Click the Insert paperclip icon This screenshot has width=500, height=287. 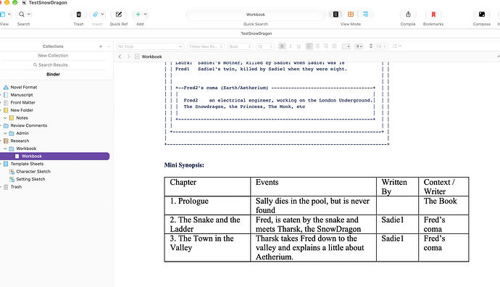coord(96,14)
